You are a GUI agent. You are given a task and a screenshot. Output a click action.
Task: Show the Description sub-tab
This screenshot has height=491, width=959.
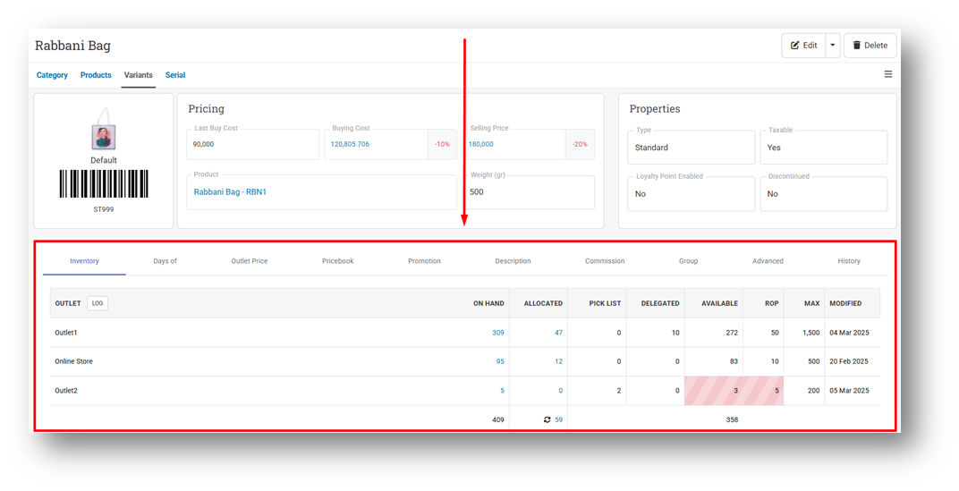513,261
